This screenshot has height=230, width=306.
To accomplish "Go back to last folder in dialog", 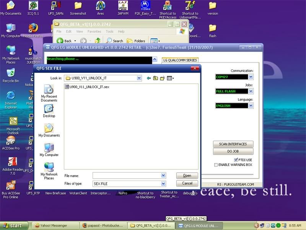I will coord(149,78).
